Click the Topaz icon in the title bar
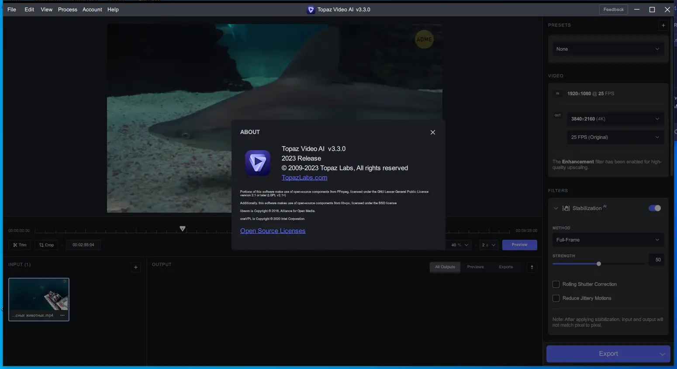 tap(311, 10)
